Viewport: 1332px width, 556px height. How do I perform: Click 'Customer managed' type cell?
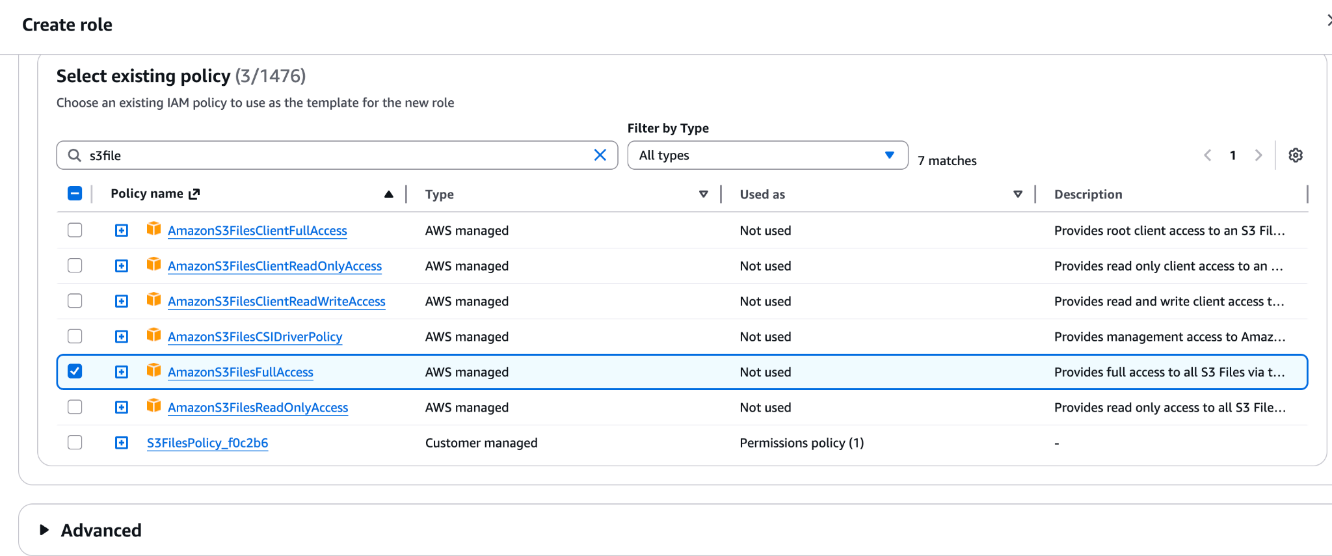pos(481,443)
